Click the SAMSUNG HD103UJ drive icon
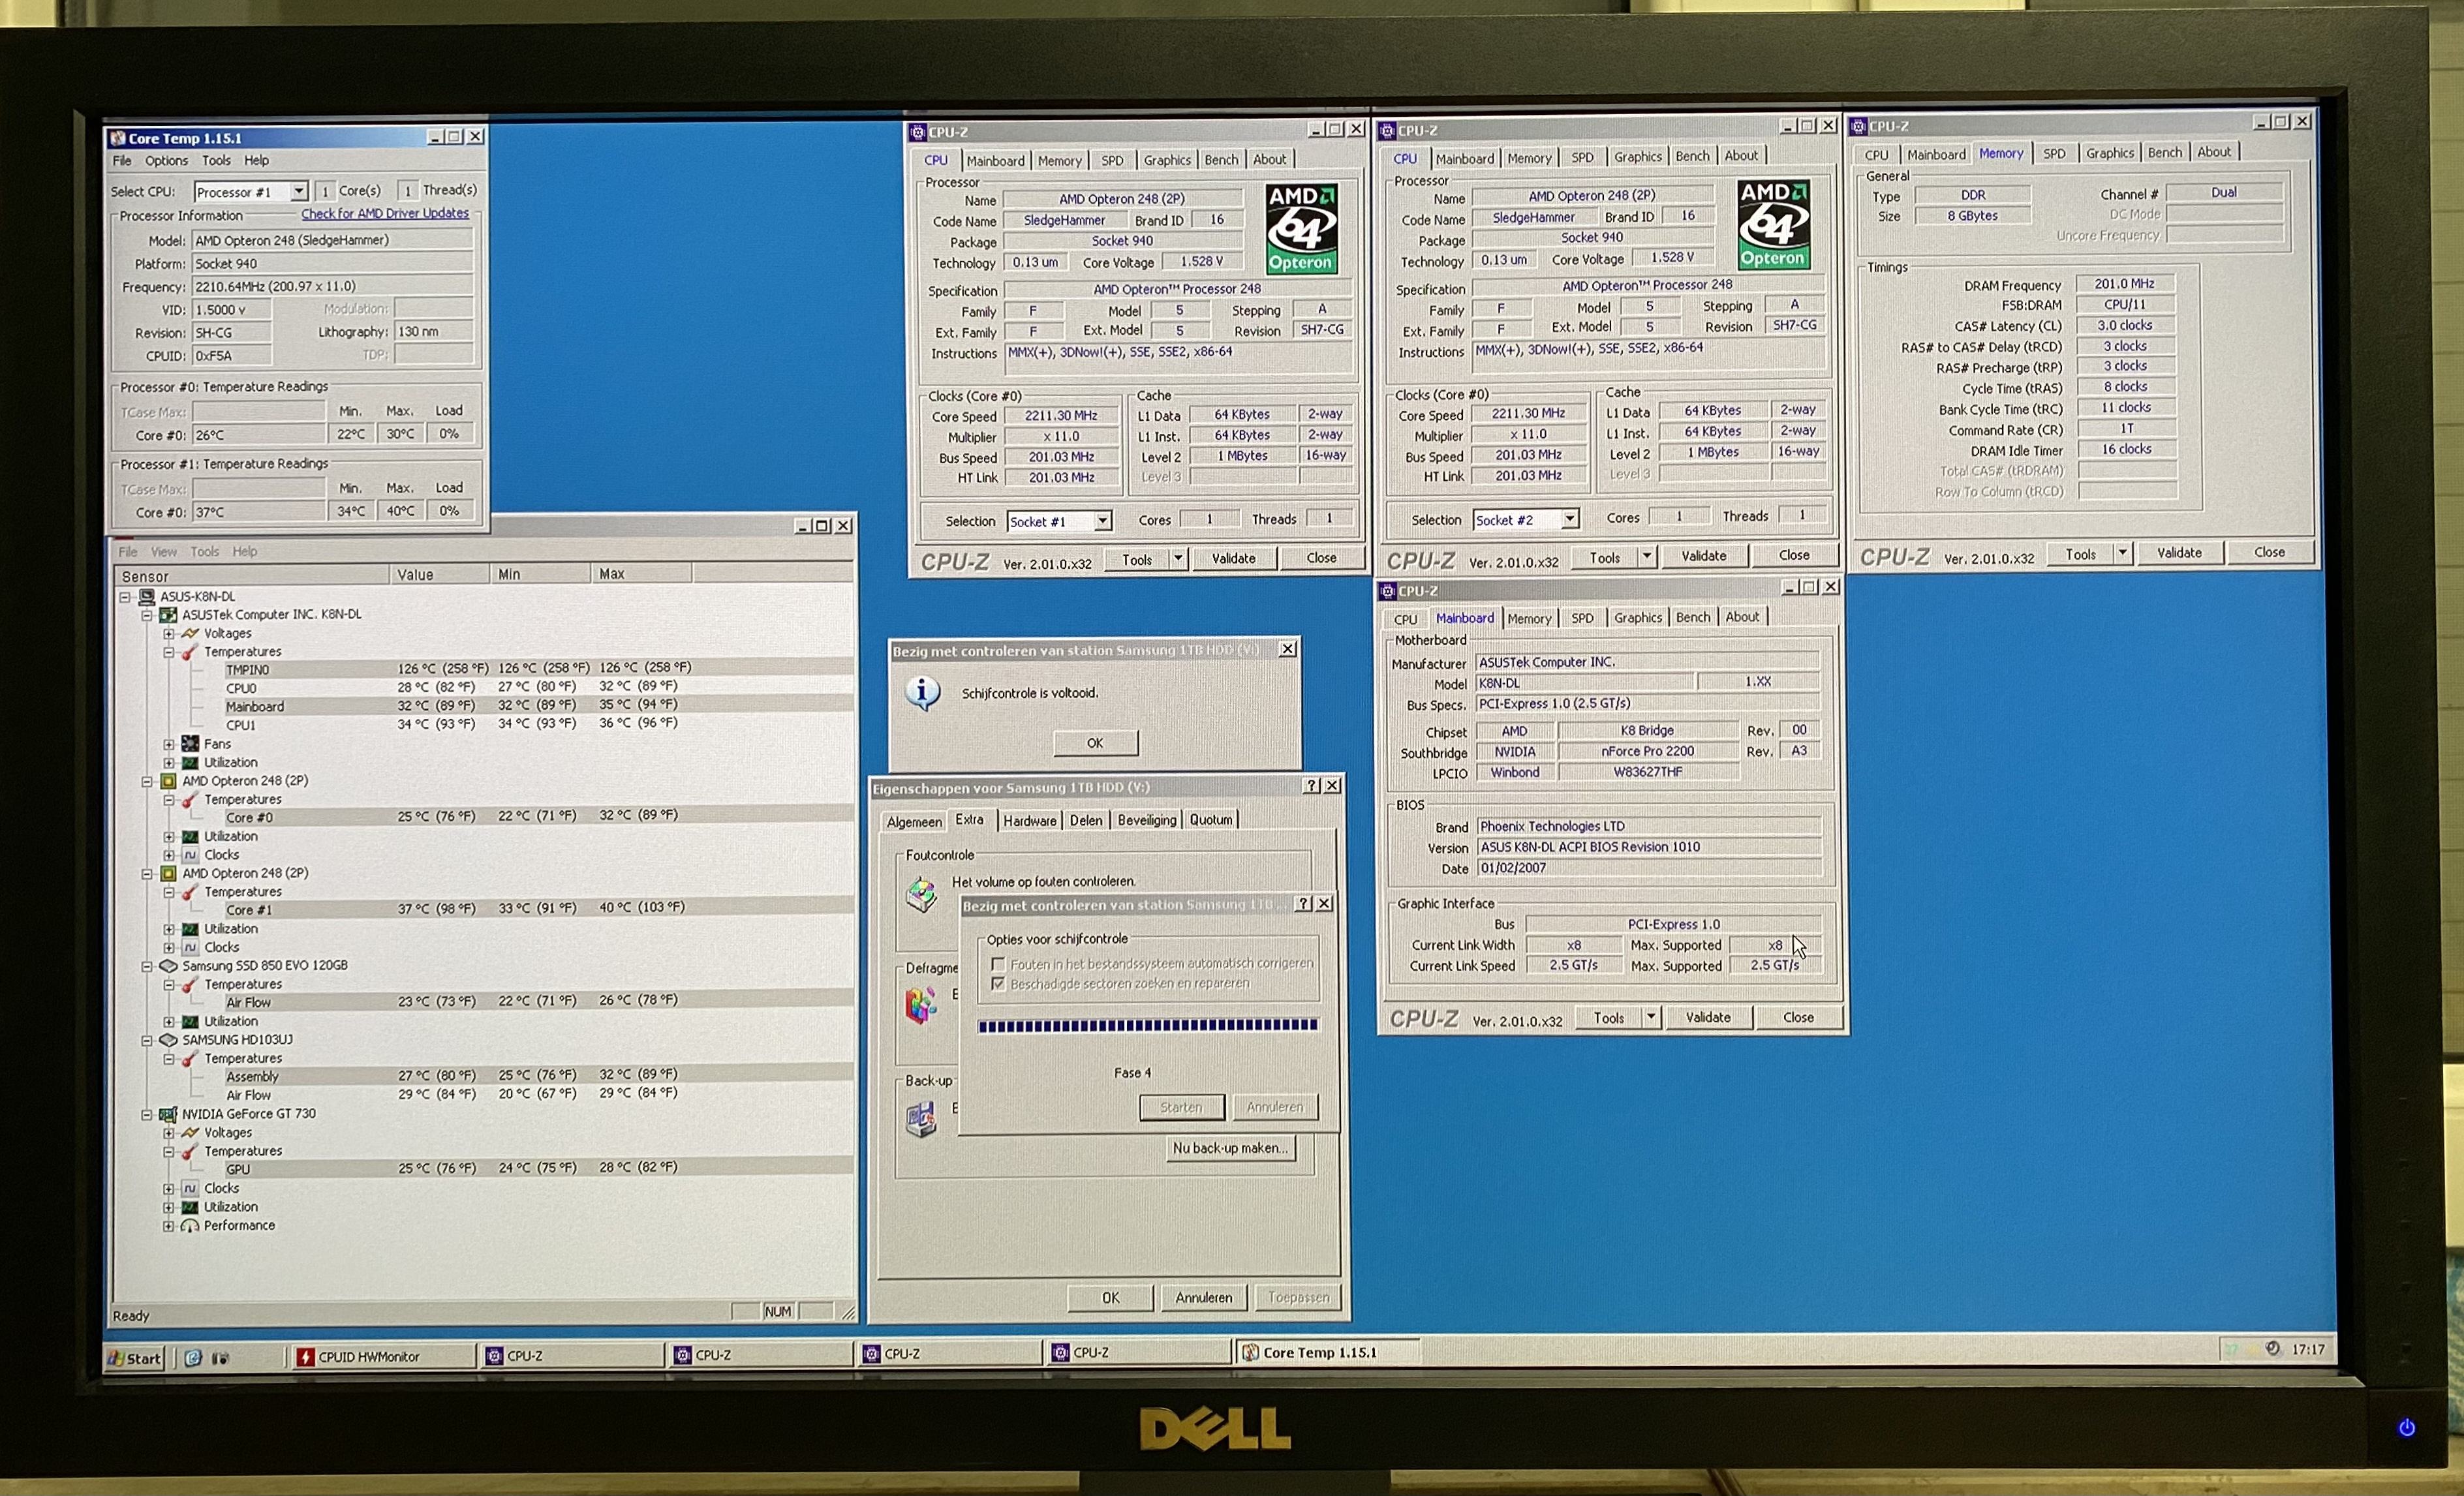Image resolution: width=2464 pixels, height=1496 pixels. click(168, 1040)
